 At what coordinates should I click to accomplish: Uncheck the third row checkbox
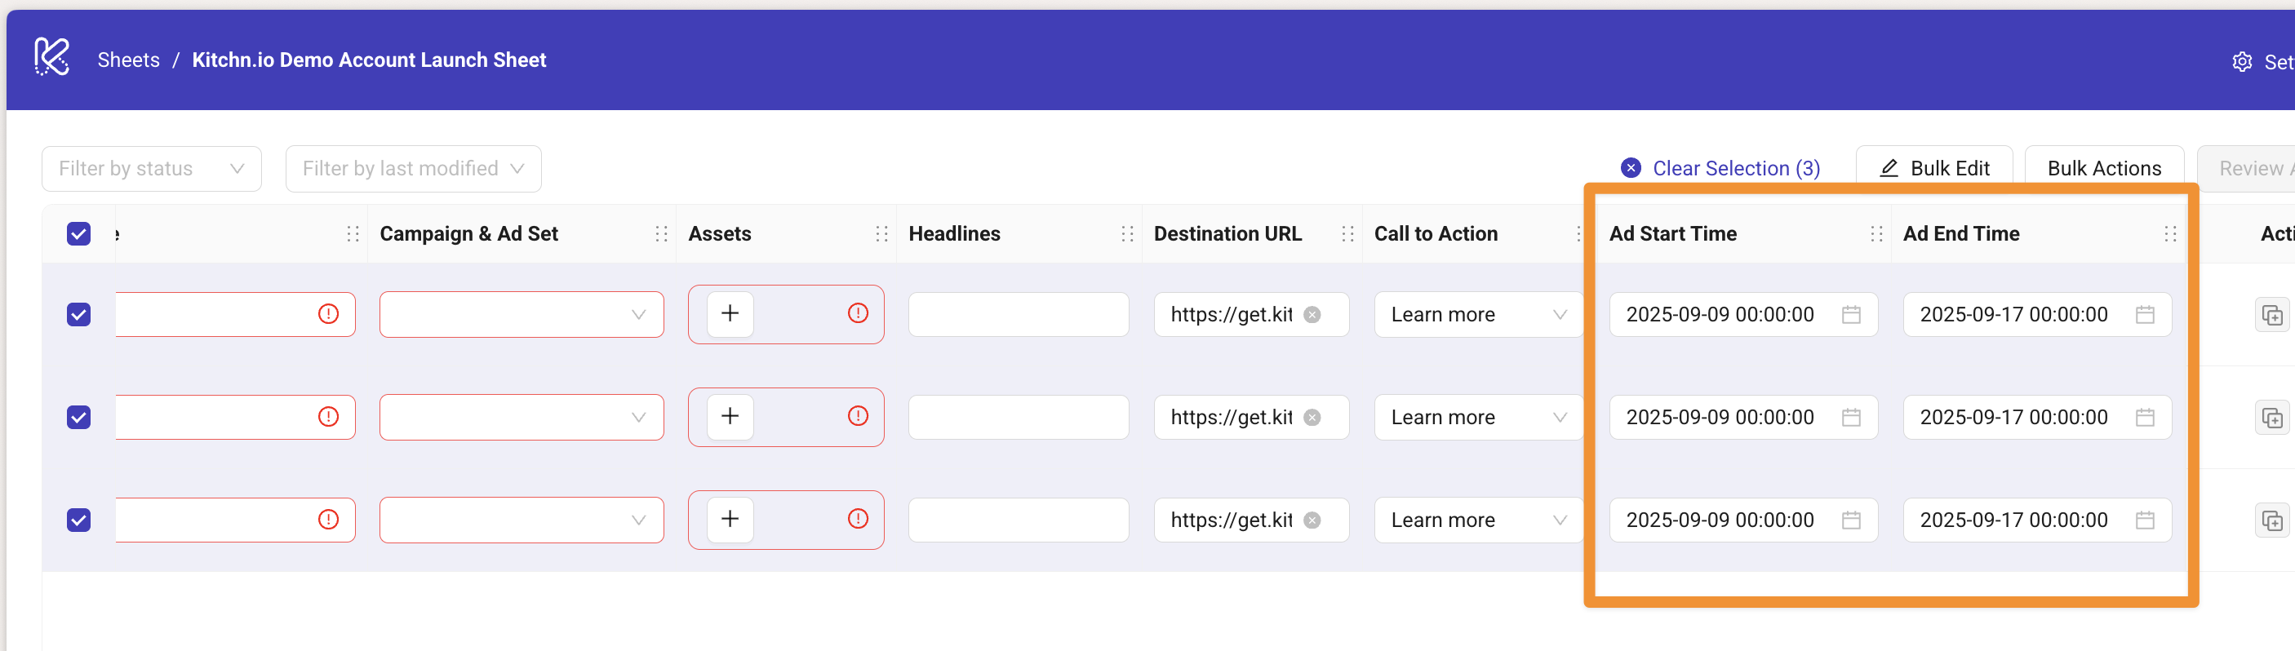point(78,519)
